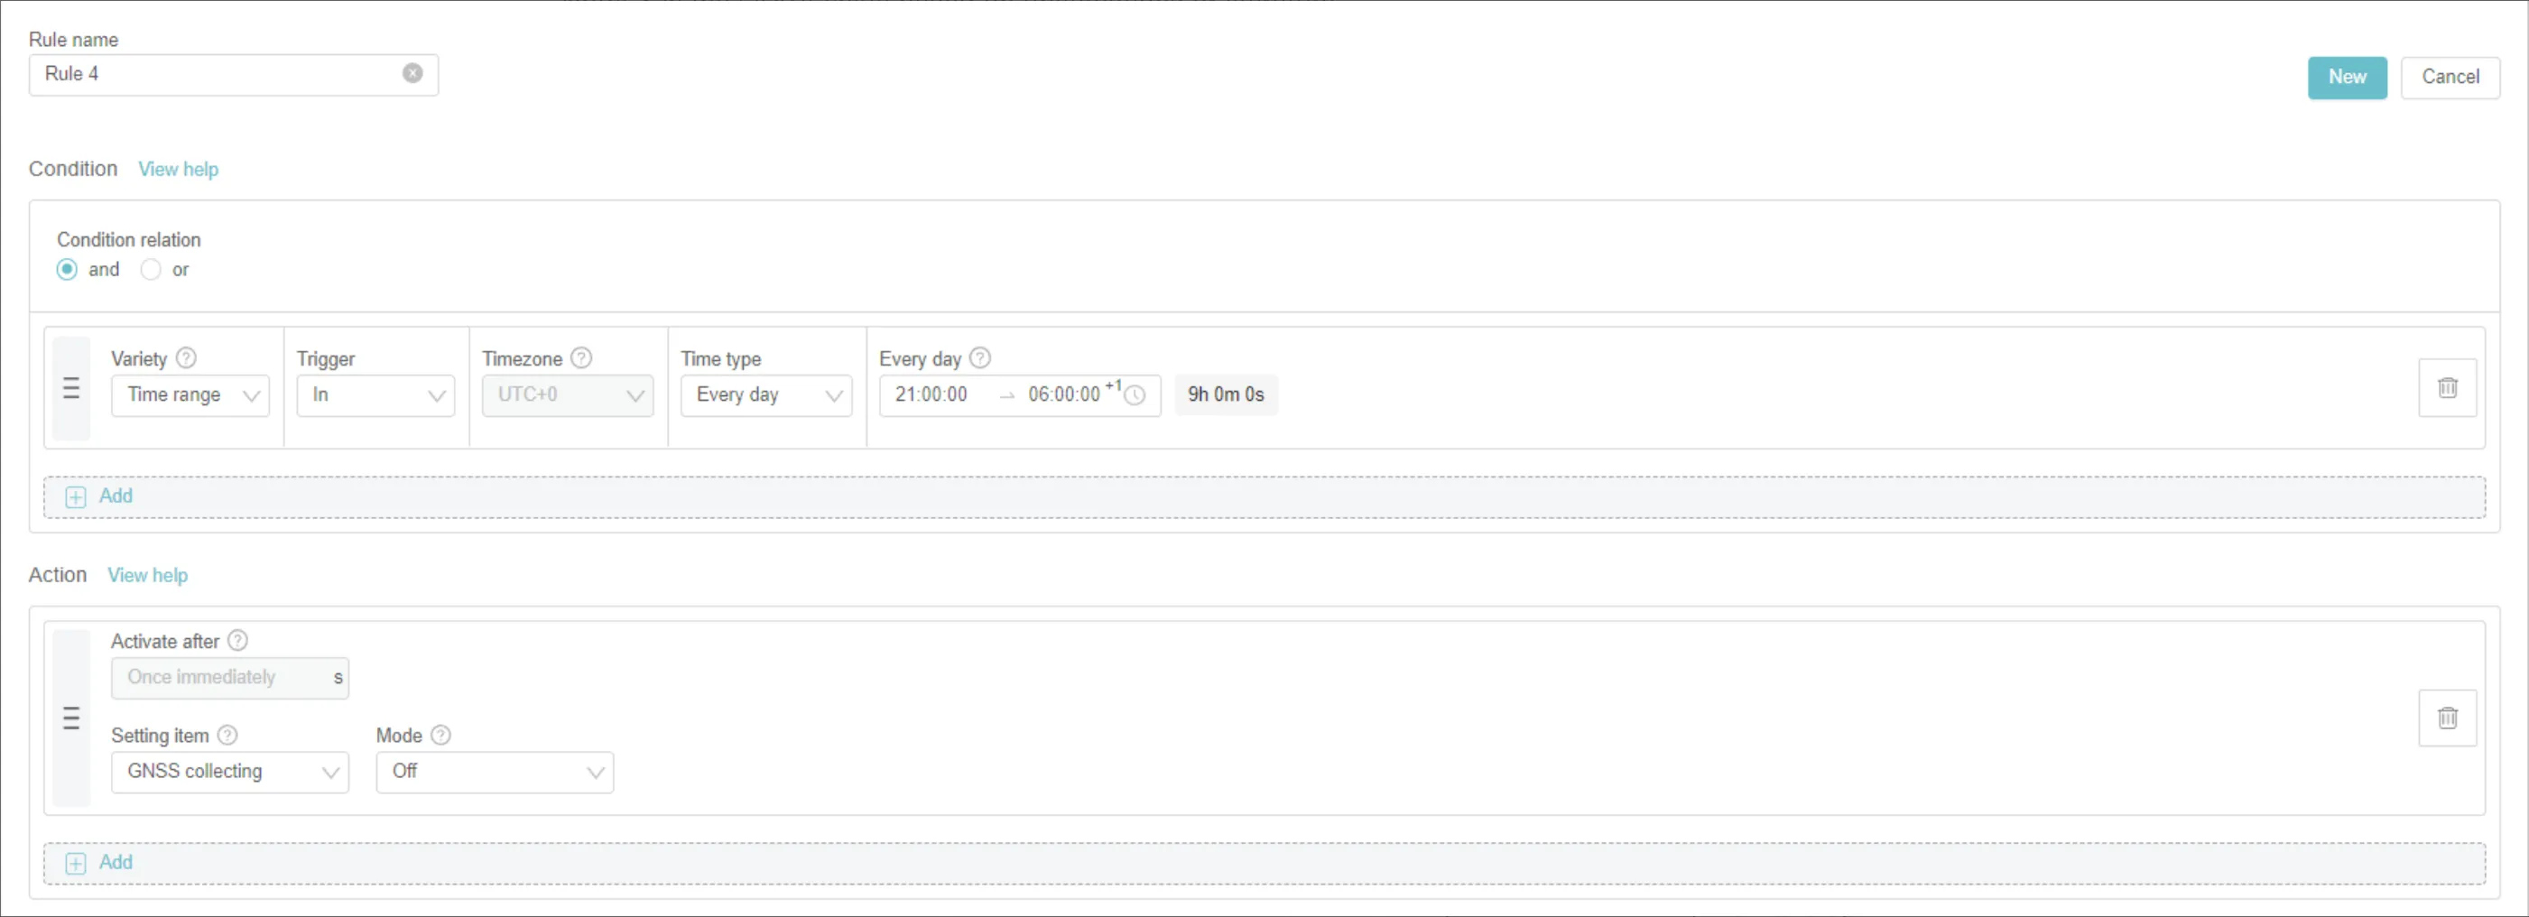Click the Variety help question mark icon
This screenshot has width=2529, height=917.
(186, 358)
